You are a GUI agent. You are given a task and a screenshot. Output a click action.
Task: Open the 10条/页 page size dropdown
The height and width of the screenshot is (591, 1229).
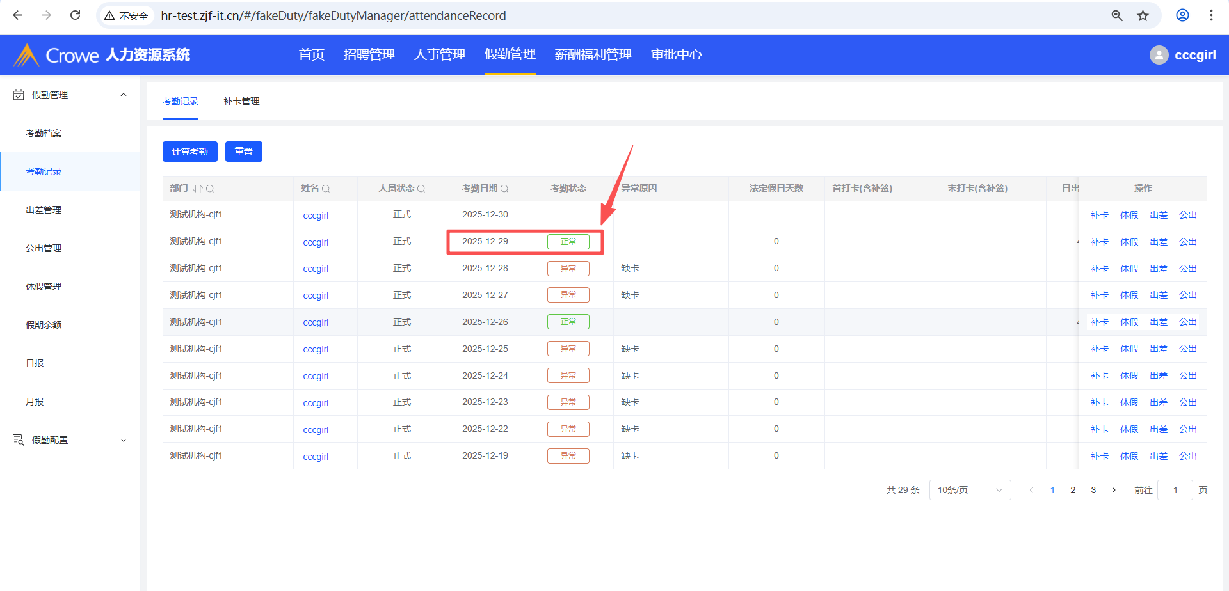tap(969, 490)
